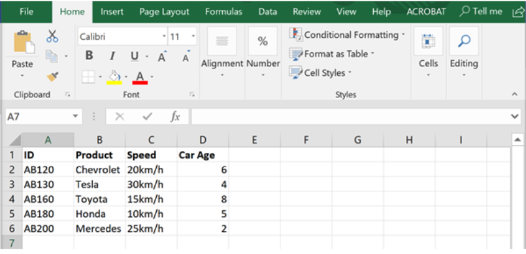This screenshot has height=254, width=526.
Task: Switch to the Page Layout tab
Action: [165, 12]
